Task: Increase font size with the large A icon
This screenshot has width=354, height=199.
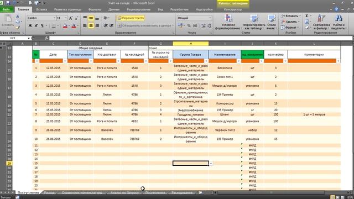Action: [70, 18]
